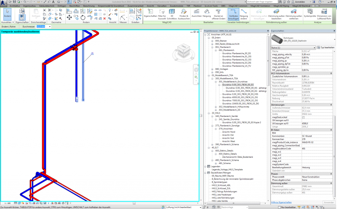Click the Durchmesser input field

41,26
